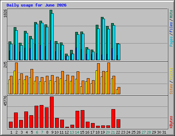Click the Hits legend label
Viewport: 175px width, 136px height.
tap(171, 14)
